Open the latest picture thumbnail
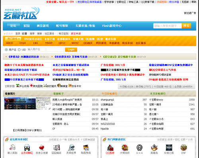Image resolution: width=199 pixels, height=158 pixels. [27, 103]
